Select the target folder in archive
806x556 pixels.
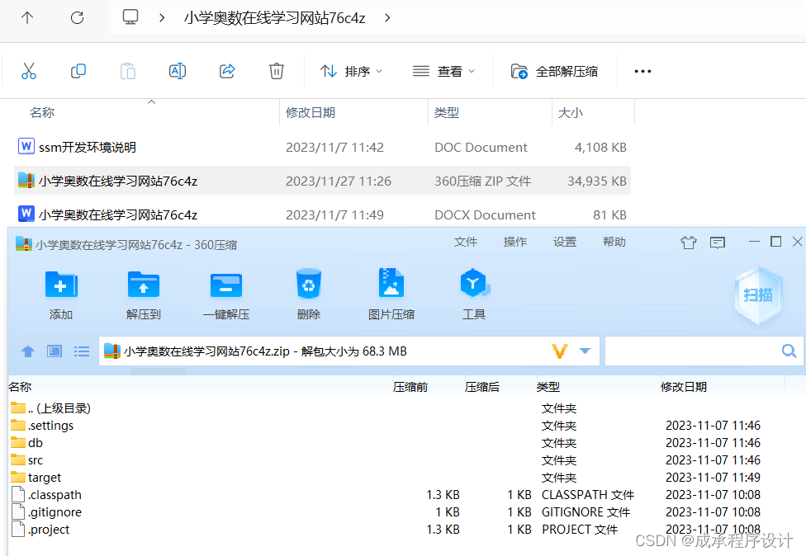36,478
